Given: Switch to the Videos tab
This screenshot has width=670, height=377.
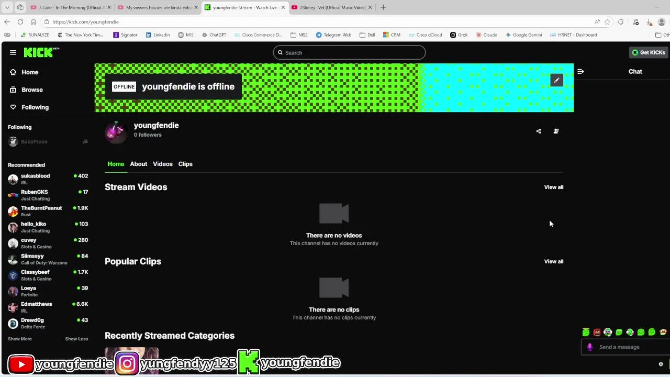Looking at the screenshot, I should coord(163,164).
